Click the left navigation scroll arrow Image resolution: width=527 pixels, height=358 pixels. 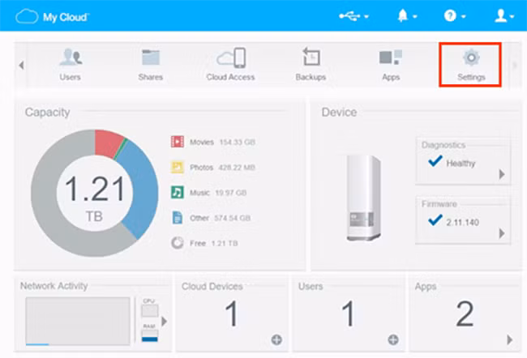(x=22, y=65)
